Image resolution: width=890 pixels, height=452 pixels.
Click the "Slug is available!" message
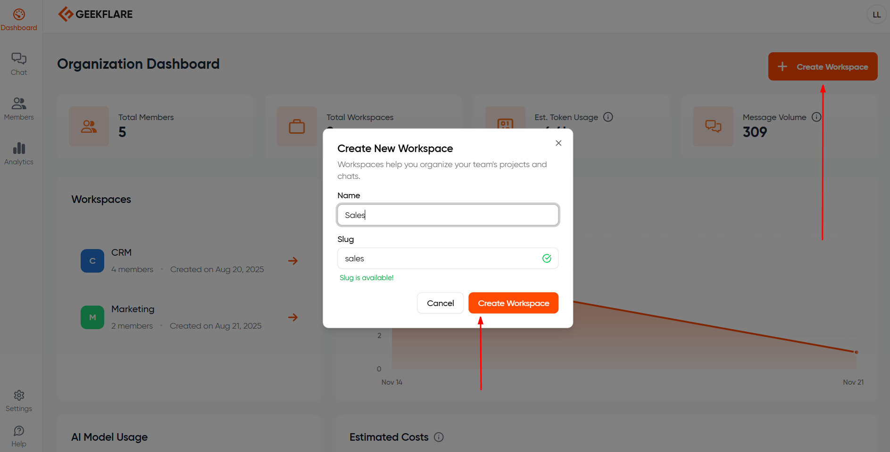366,277
